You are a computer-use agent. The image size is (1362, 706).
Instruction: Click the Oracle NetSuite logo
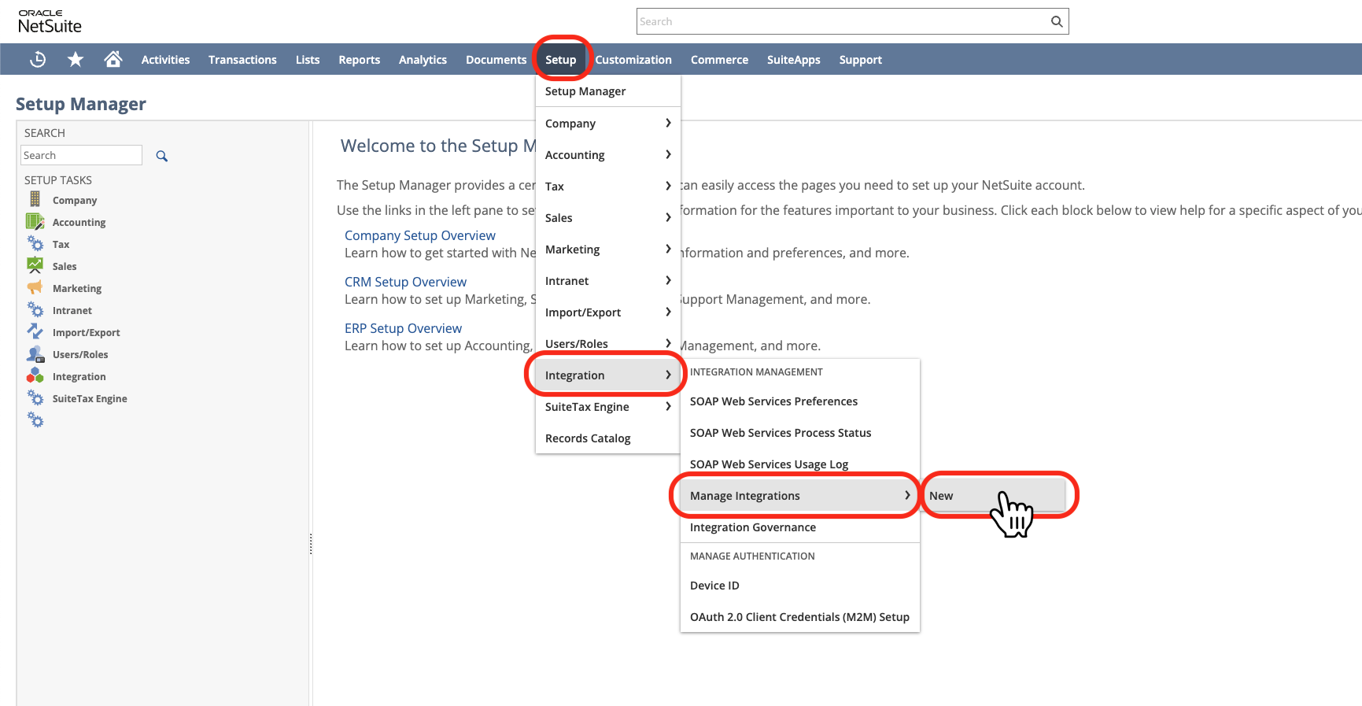(50, 21)
